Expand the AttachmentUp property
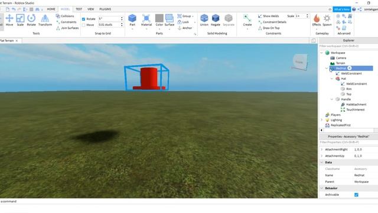This screenshot has width=378, height=213. [x=321, y=156]
